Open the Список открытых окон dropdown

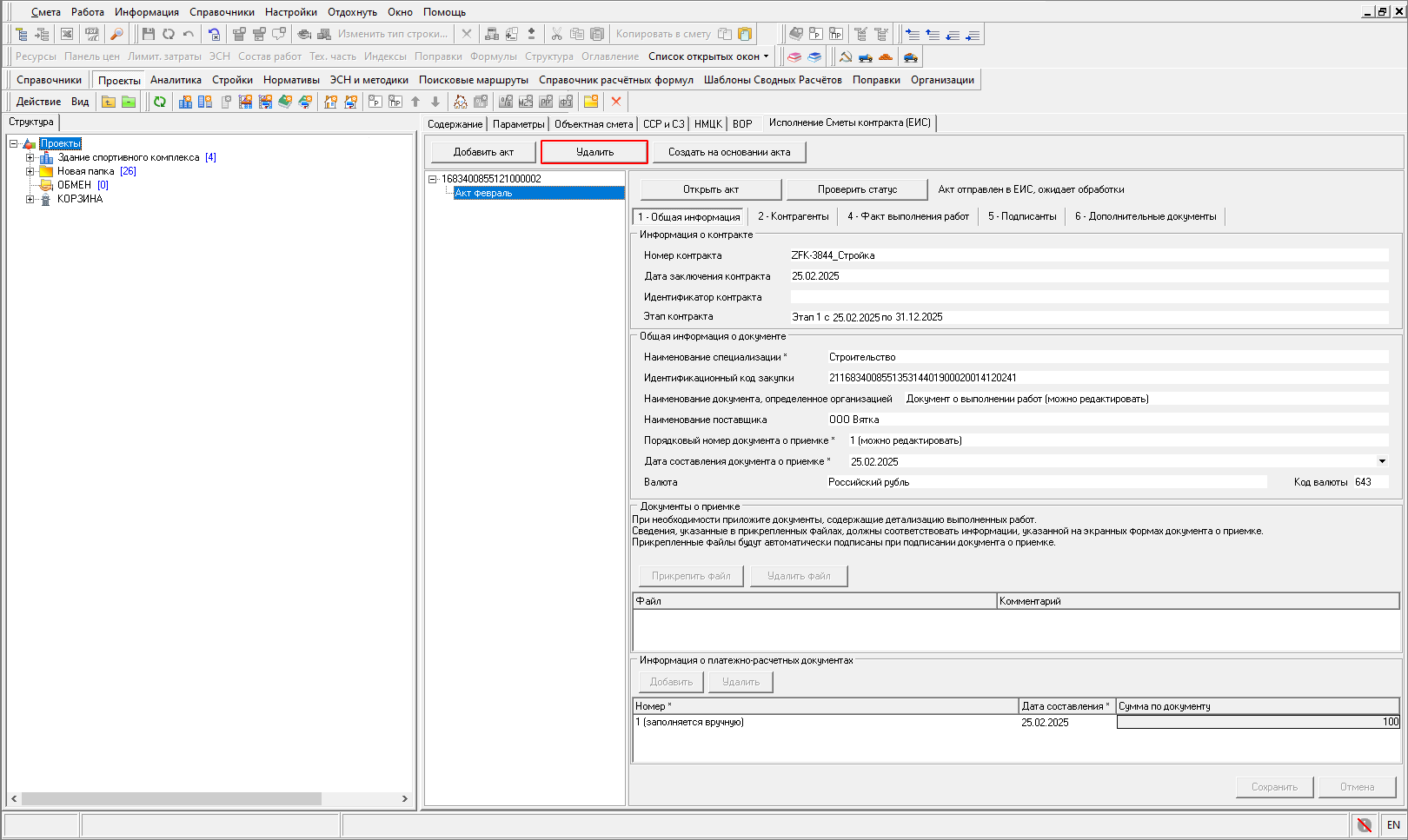708,56
